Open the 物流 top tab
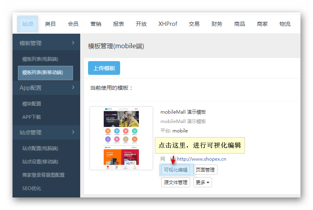This screenshot has height=210, width=313. (x=285, y=24)
